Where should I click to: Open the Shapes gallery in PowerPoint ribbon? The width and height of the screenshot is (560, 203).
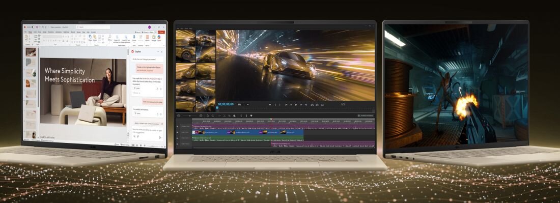pyautogui.click(x=90, y=37)
